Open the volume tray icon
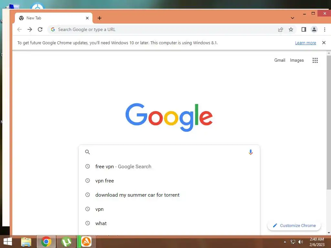The height and width of the screenshot is (248, 331). (301, 242)
